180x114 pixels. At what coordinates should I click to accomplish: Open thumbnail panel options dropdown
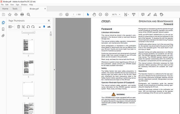pyautogui.click(x=11, y=27)
